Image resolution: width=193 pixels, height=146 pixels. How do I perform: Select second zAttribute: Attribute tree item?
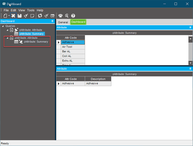tap(26, 38)
